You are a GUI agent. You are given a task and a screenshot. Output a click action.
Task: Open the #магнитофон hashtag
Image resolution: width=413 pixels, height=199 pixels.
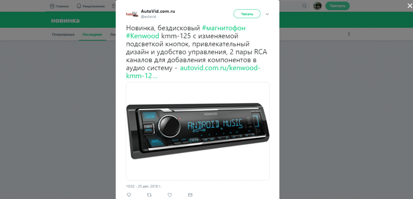pyautogui.click(x=223, y=28)
